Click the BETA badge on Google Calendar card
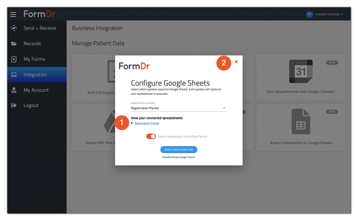The height and width of the screenshot is (219, 357). (x=332, y=63)
